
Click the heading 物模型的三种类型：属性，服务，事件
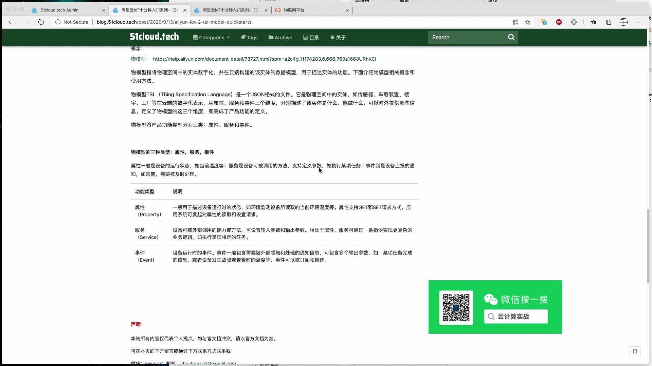point(173,152)
